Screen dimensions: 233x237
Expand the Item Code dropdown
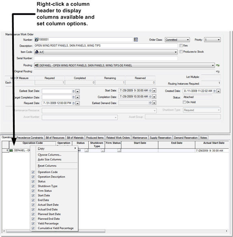click(x=176, y=52)
